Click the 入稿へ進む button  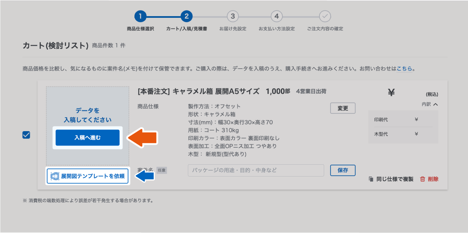88,138
